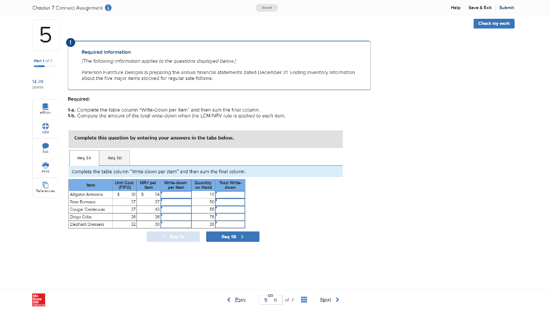
Task: Click the exclamation required-info badge
Action: point(70,42)
